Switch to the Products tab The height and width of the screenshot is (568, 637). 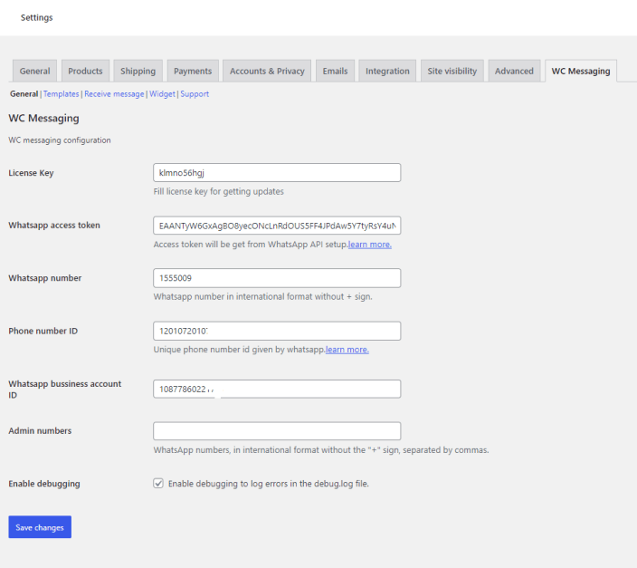[85, 72]
